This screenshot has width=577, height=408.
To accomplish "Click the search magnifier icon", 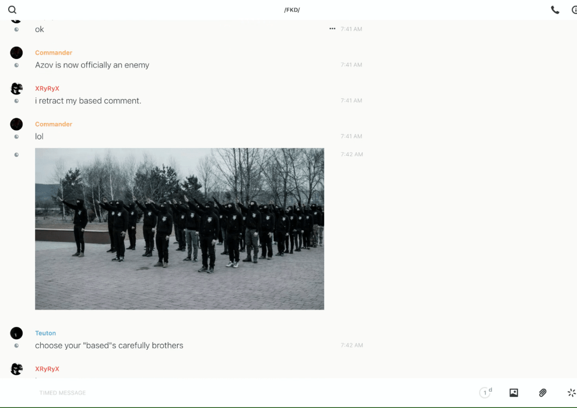I will [x=12, y=10].
